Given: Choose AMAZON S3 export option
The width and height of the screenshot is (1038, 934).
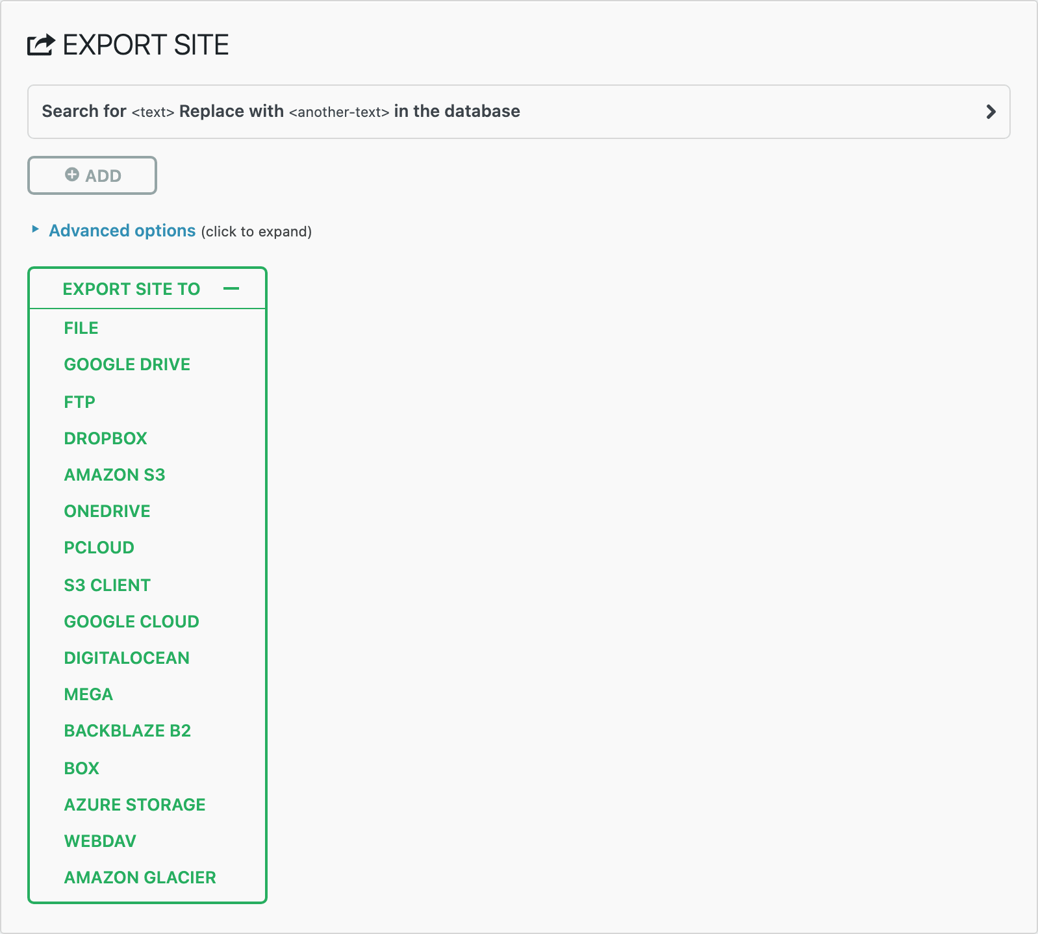Looking at the screenshot, I should coord(115,475).
